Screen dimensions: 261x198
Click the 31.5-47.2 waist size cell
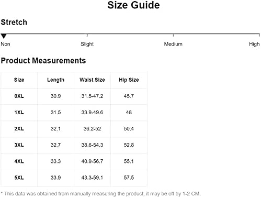click(92, 96)
